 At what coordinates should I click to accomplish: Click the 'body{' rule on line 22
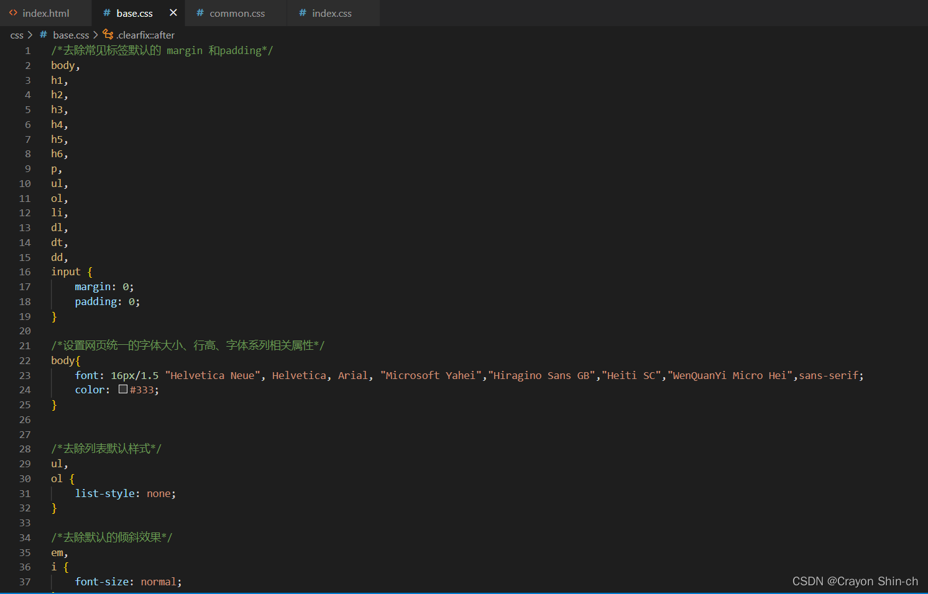point(65,361)
